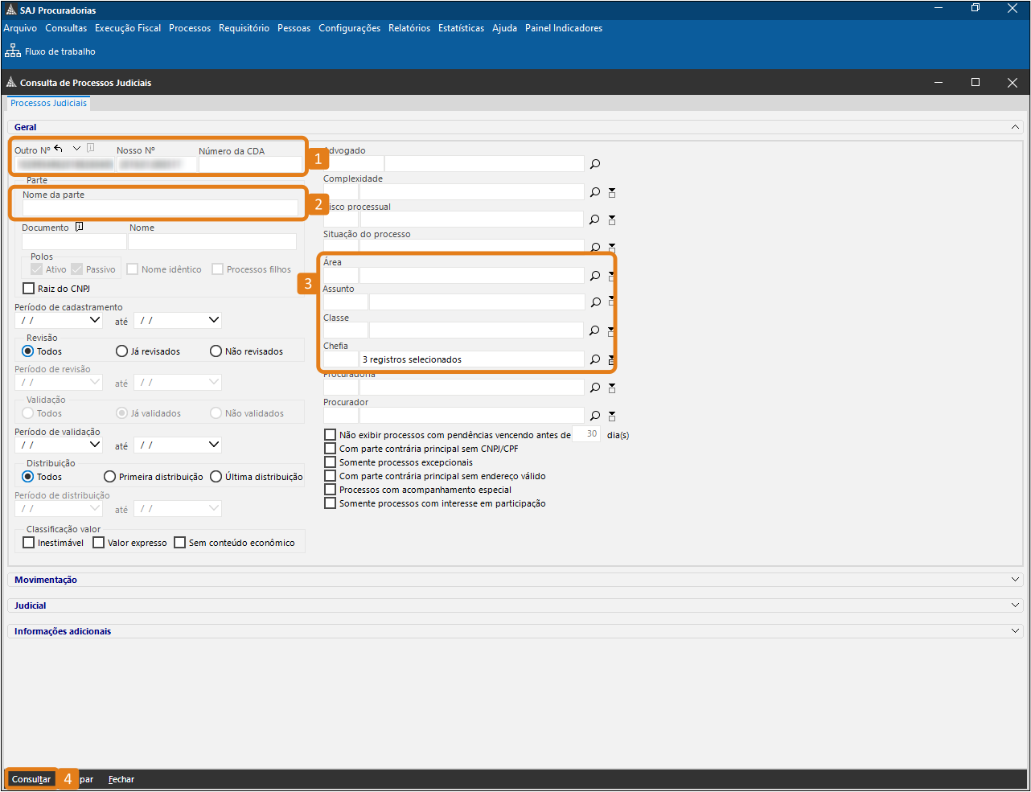Image resolution: width=1031 pixels, height=792 pixels.
Task: Open the Período de cadastramento start date dropdown
Action: coord(95,320)
